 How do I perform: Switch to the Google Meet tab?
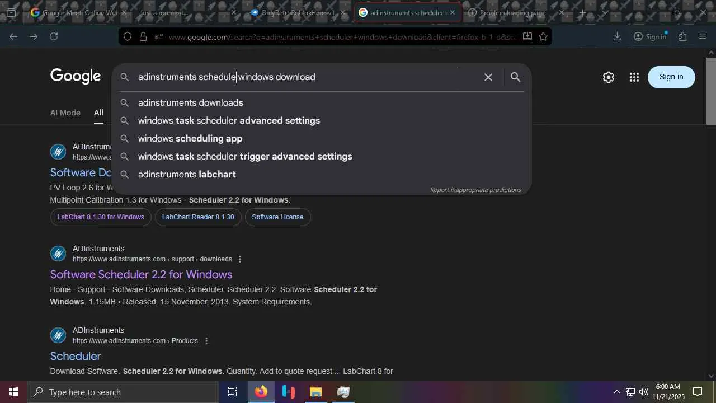[74, 12]
